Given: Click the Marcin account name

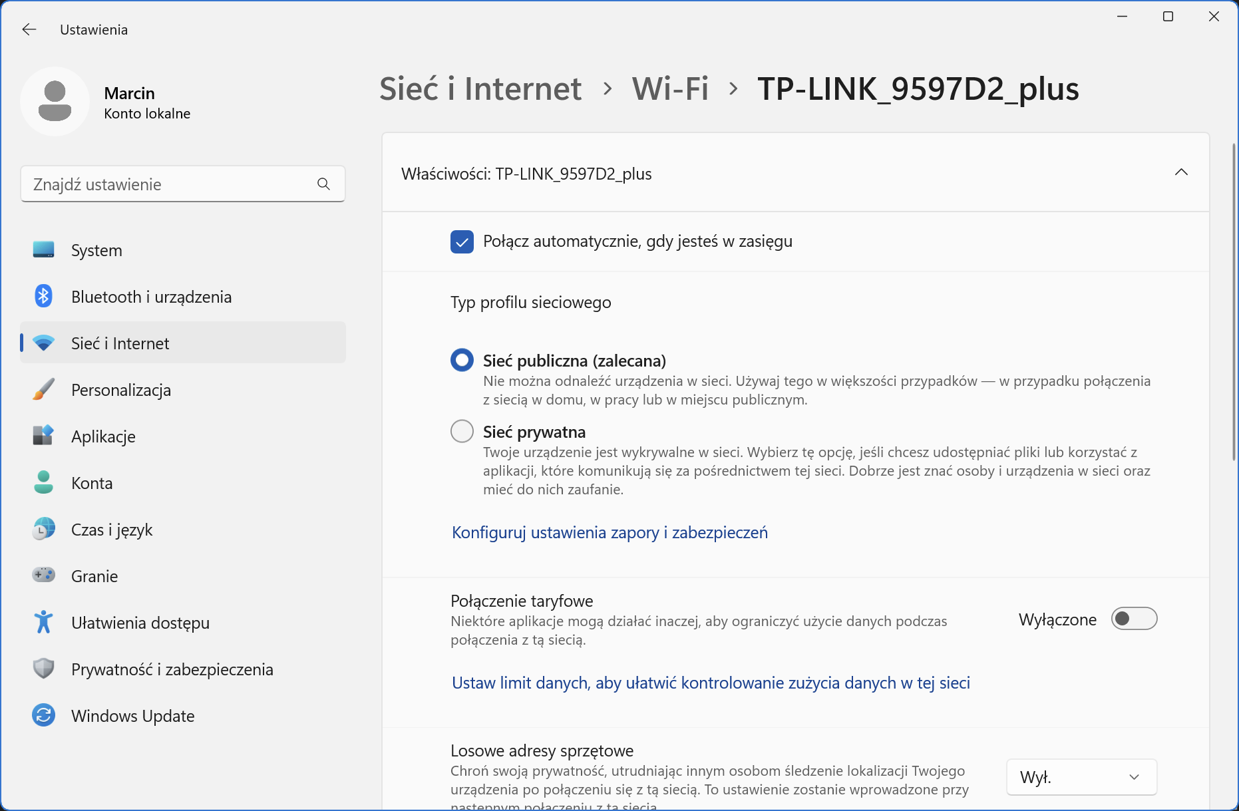Looking at the screenshot, I should [x=129, y=93].
